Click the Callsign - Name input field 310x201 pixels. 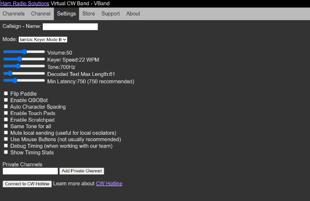click(x=70, y=27)
